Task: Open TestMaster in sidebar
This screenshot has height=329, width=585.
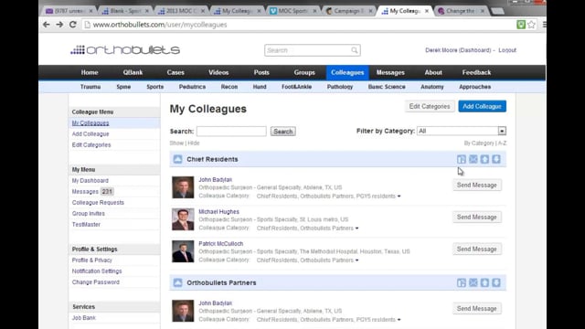Action: (86, 225)
